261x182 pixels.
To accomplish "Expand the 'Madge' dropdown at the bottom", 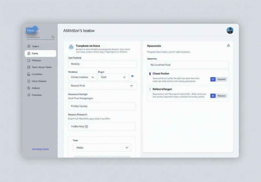I will point(102,147).
